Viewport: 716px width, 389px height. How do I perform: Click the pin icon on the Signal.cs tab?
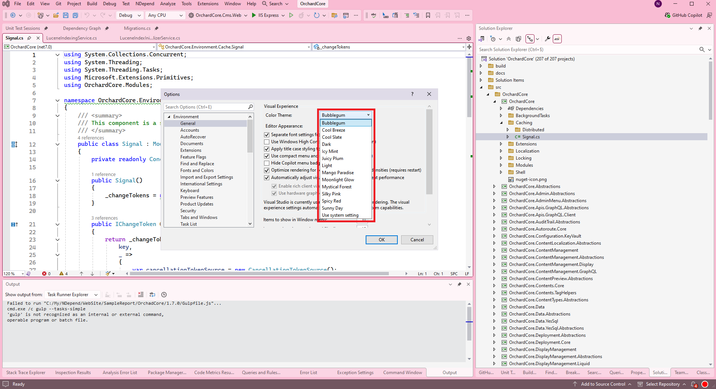[29, 38]
